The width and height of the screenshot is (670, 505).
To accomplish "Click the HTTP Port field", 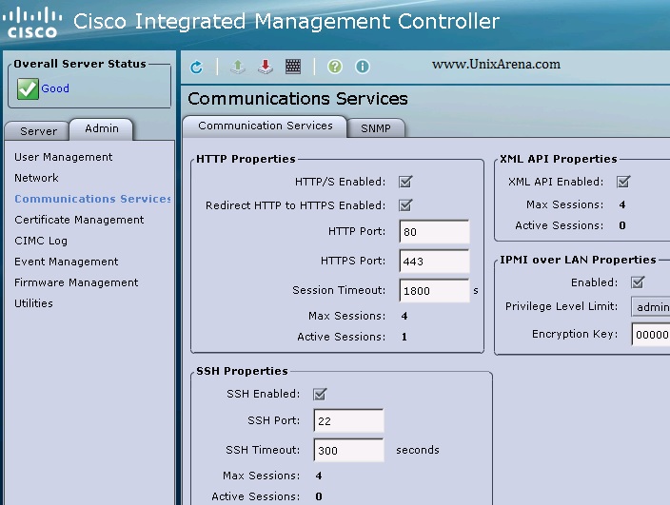I will point(434,232).
